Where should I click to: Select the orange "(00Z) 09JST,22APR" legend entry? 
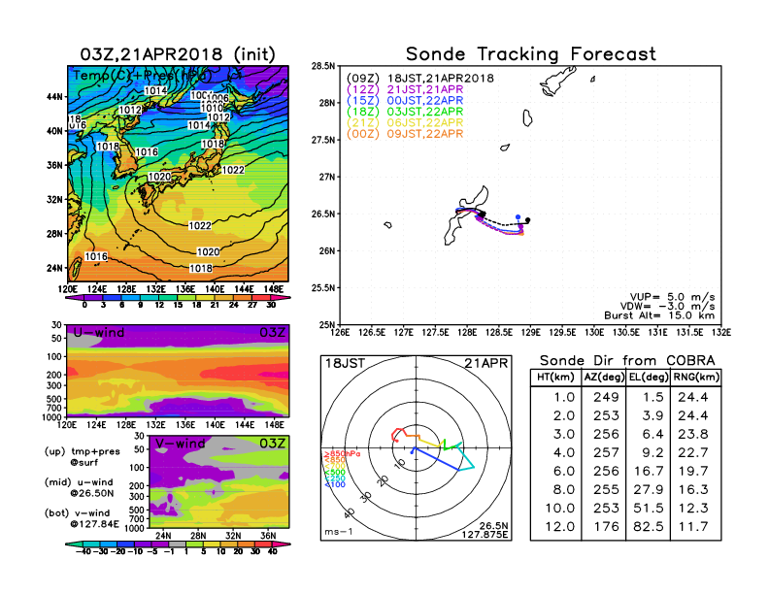(405, 134)
